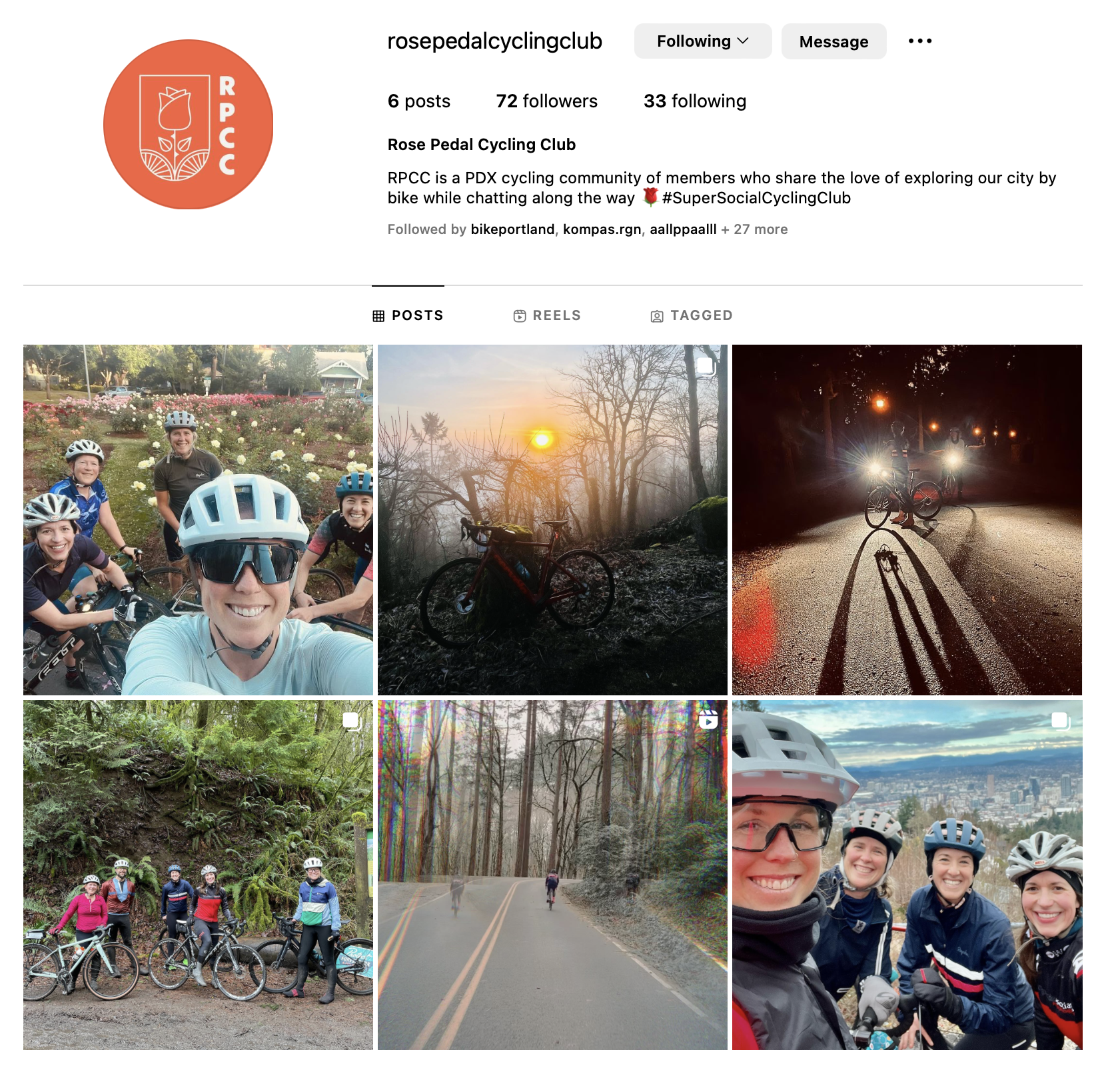Click the reels icon beside REELS
1106x1068 pixels.
tap(520, 316)
